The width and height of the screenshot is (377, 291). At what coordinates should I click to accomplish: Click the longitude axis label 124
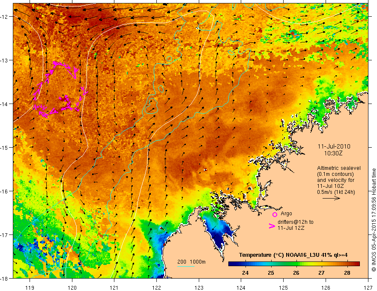(x=241, y=288)
